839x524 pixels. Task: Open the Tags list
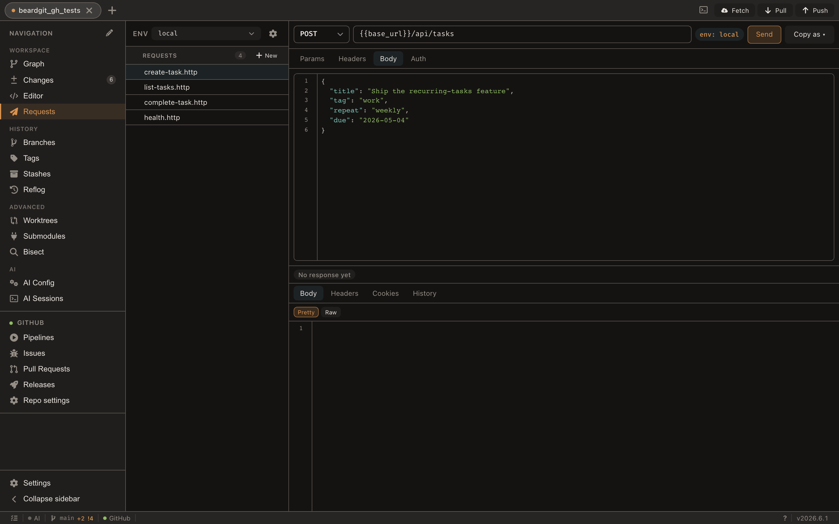[62, 158]
